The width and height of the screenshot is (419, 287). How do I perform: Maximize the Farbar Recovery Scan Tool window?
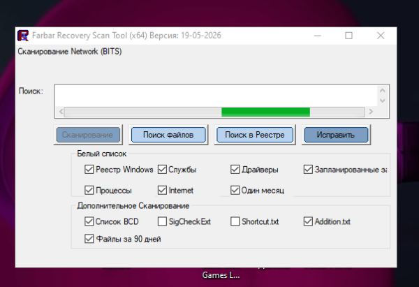(x=348, y=36)
